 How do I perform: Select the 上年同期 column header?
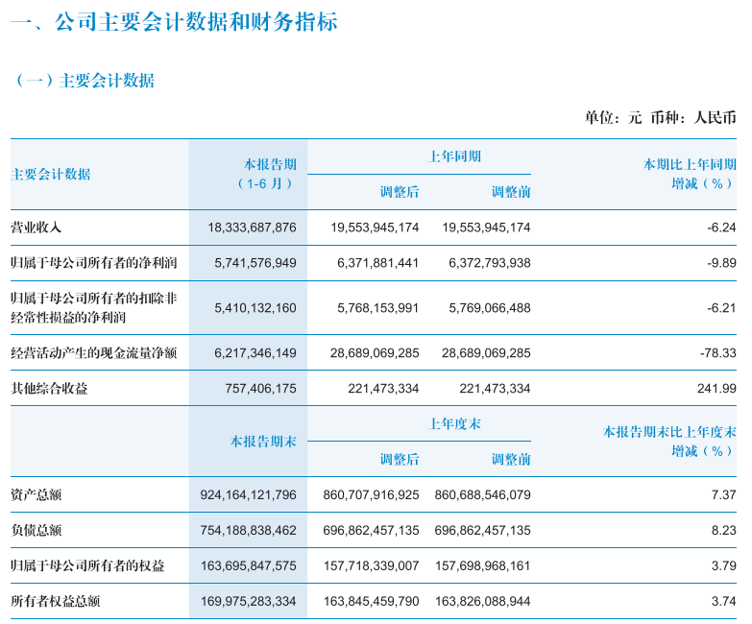[454, 156]
